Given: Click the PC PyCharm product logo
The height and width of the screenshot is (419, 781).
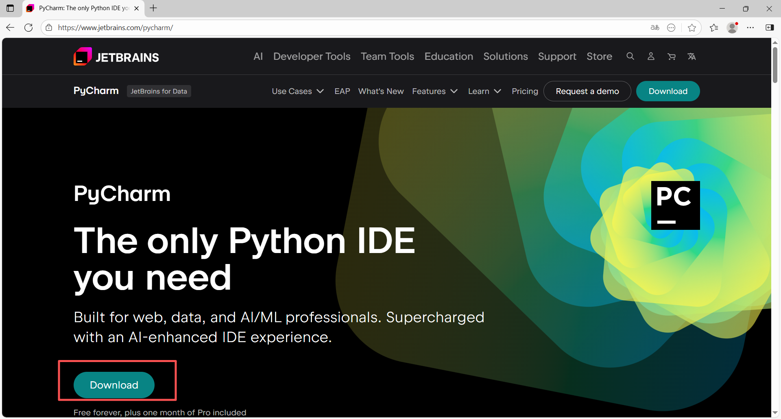Looking at the screenshot, I should 675,205.
